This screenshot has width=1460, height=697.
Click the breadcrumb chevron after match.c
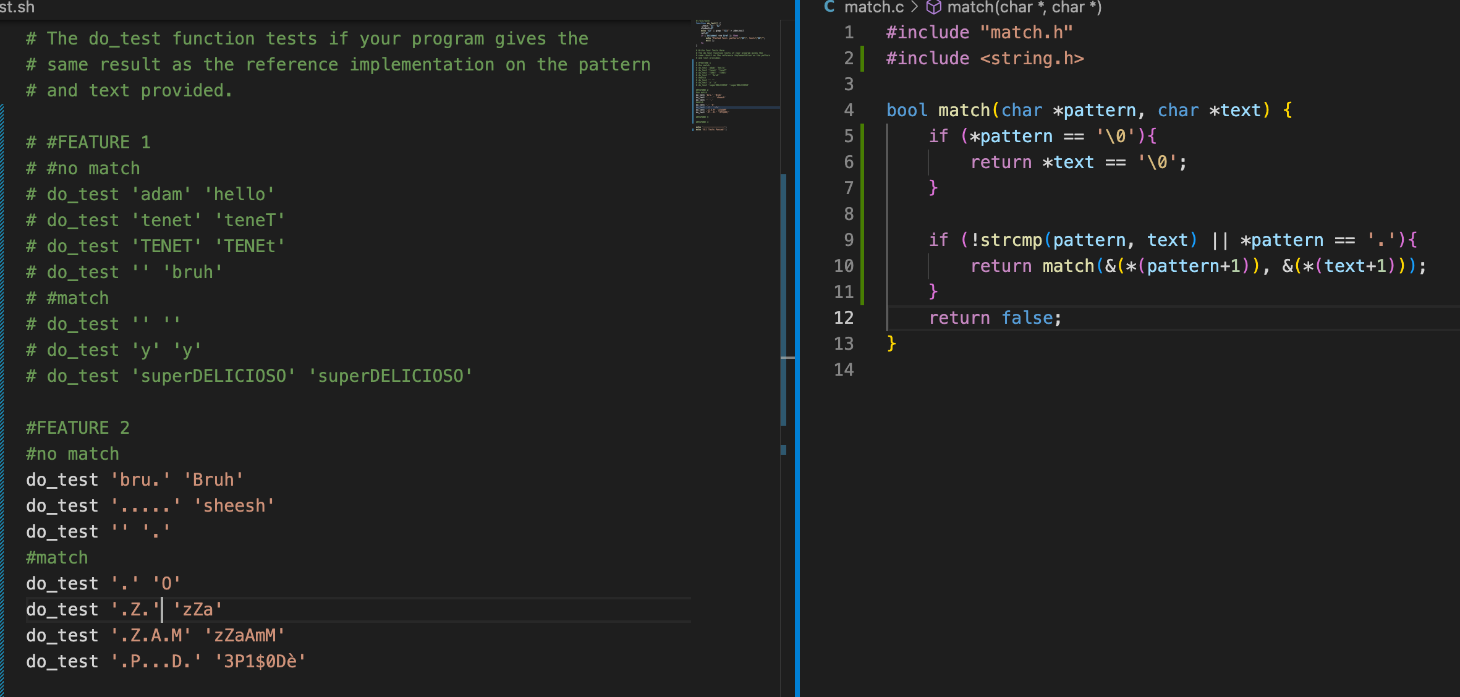coord(915,7)
